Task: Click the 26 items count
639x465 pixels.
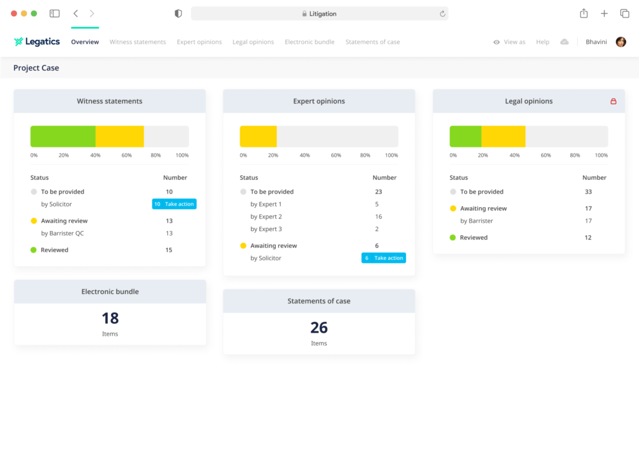Action: (x=319, y=327)
